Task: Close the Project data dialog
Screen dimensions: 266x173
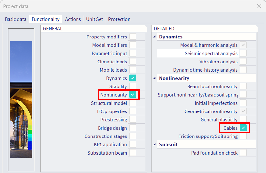Action: pos(259,6)
